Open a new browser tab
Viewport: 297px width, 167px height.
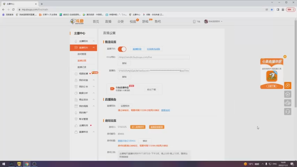point(42,4)
